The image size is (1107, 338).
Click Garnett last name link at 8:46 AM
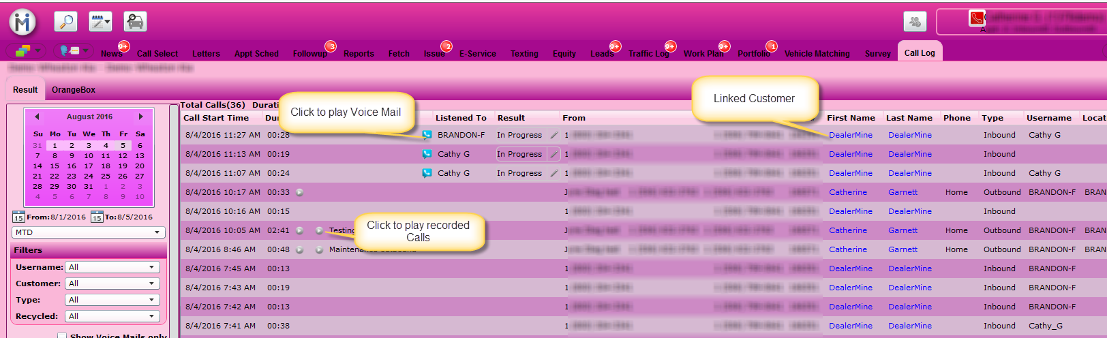pos(903,249)
